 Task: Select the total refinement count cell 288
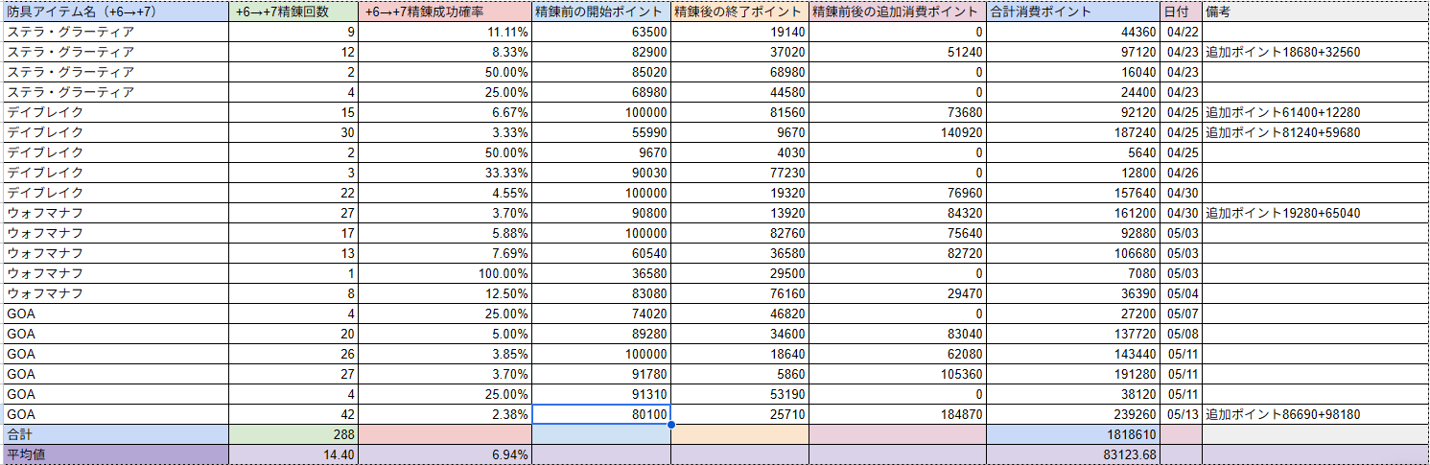pyautogui.click(x=294, y=434)
